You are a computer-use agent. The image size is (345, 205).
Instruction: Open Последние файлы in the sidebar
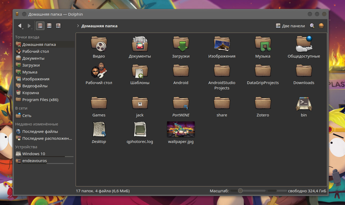45,132
